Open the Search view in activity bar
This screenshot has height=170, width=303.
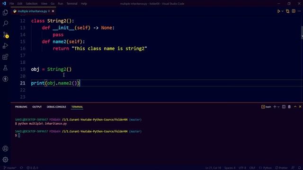click(x=5, y=23)
